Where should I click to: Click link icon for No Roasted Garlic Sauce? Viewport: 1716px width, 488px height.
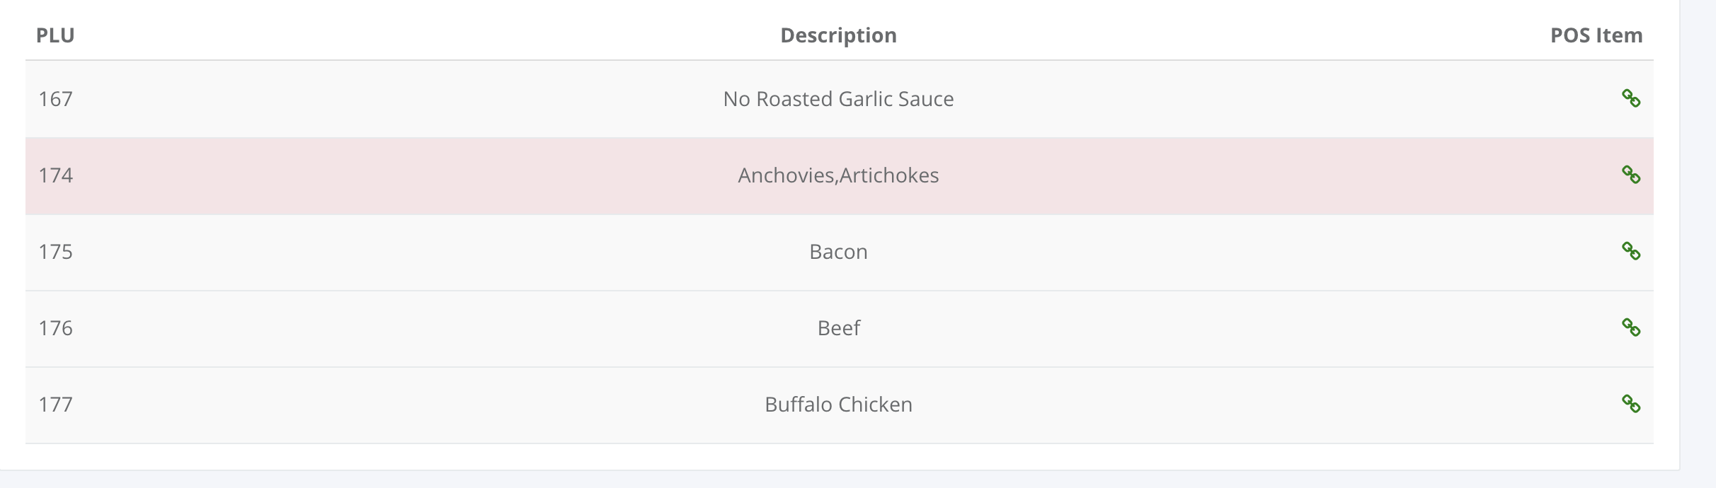pyautogui.click(x=1631, y=98)
